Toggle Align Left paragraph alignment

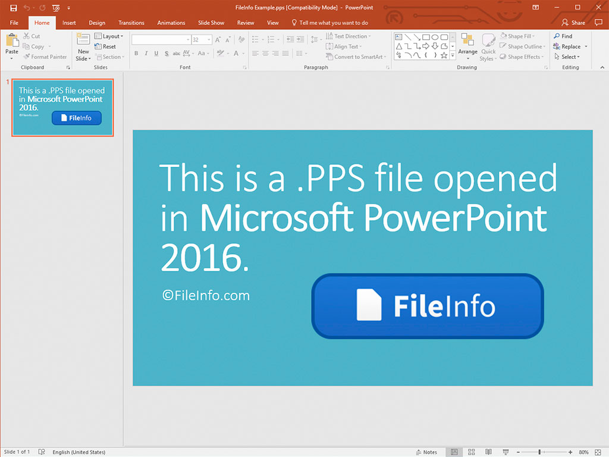click(255, 53)
